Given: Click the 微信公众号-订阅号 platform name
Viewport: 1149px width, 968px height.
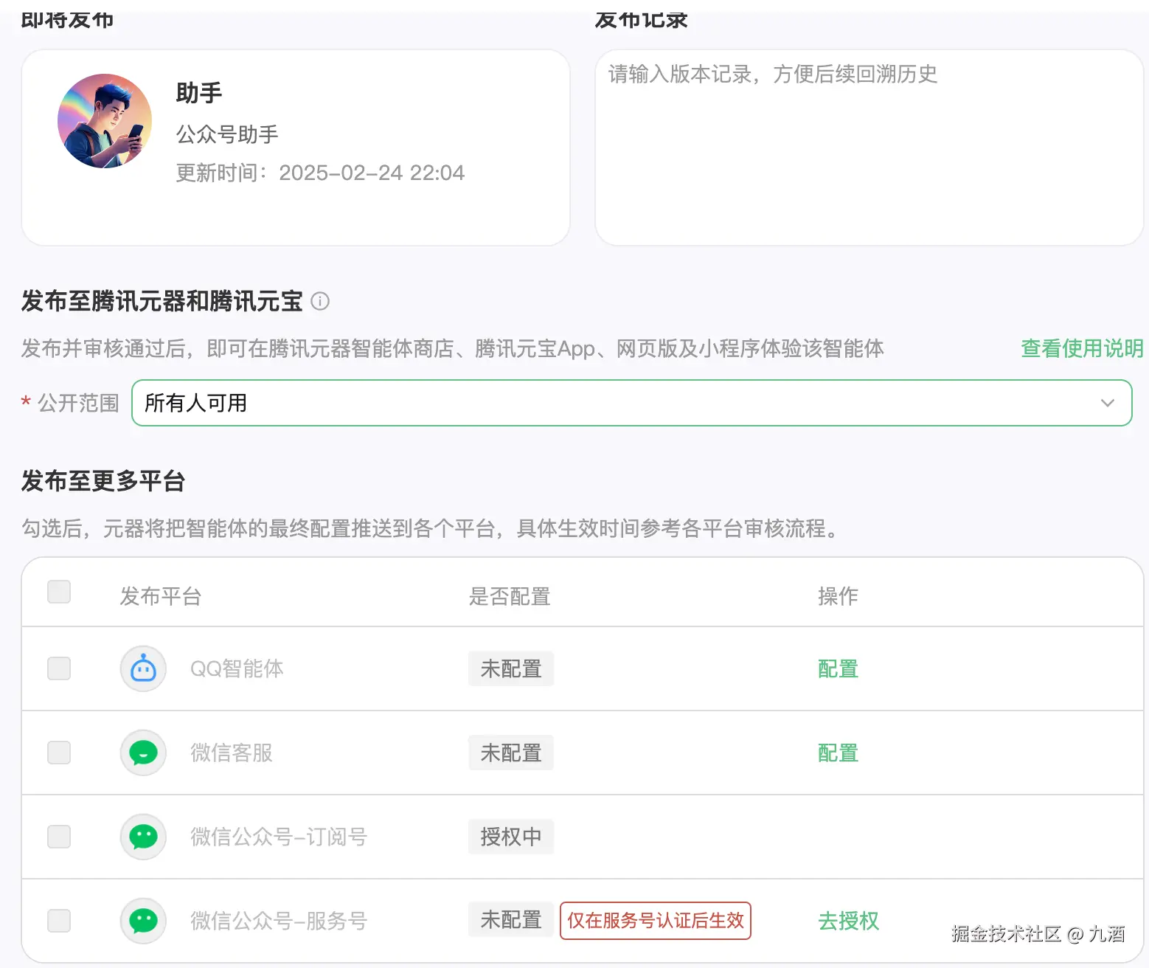Looking at the screenshot, I should point(279,837).
